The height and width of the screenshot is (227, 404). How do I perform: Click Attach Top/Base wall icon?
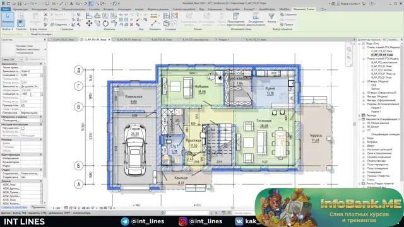235,16
